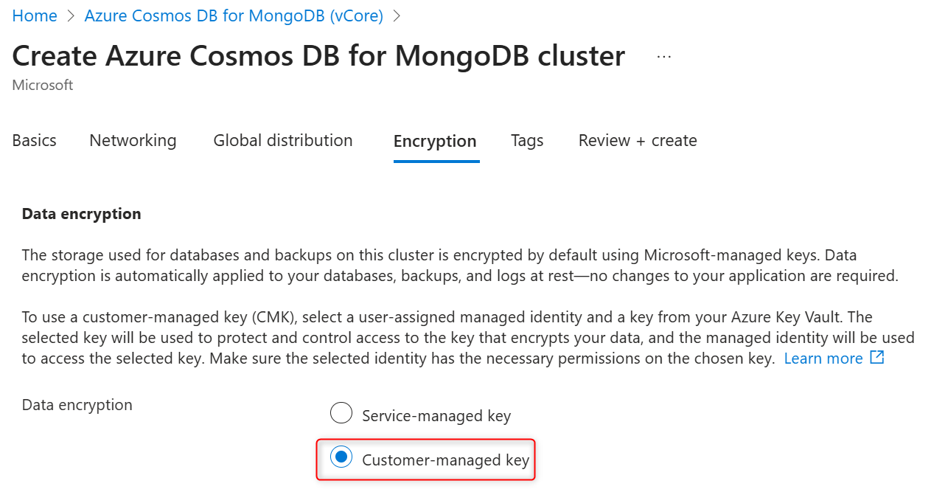Open the ellipsis more options menu
Image resolution: width=931 pixels, height=492 pixels.
[x=663, y=57]
